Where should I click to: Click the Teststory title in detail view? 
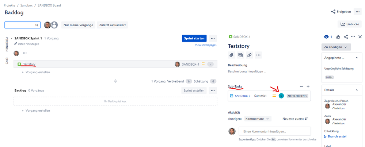[x=239, y=46]
